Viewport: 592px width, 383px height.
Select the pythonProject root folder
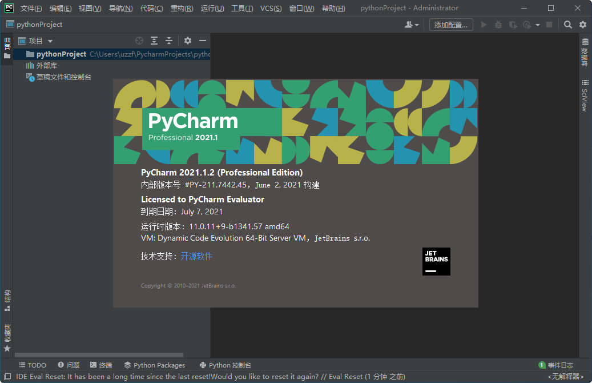pyautogui.click(x=112, y=54)
